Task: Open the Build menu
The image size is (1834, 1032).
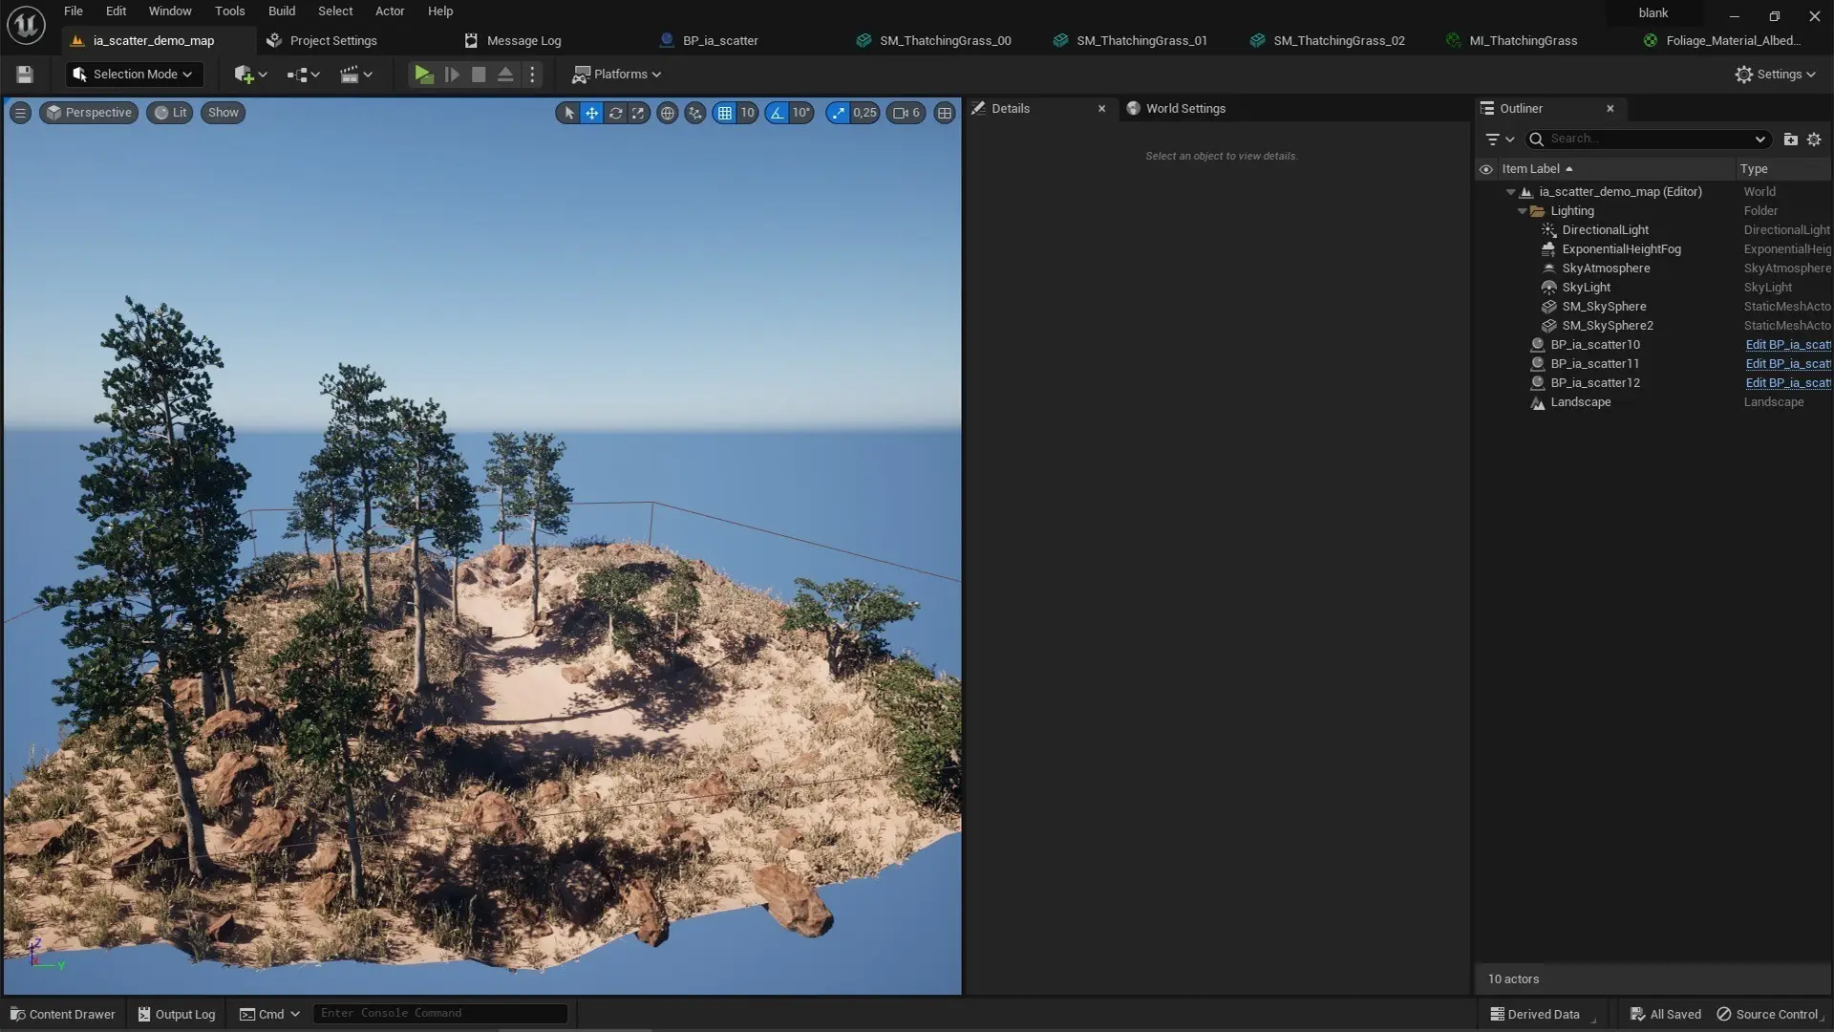Action: point(282,11)
